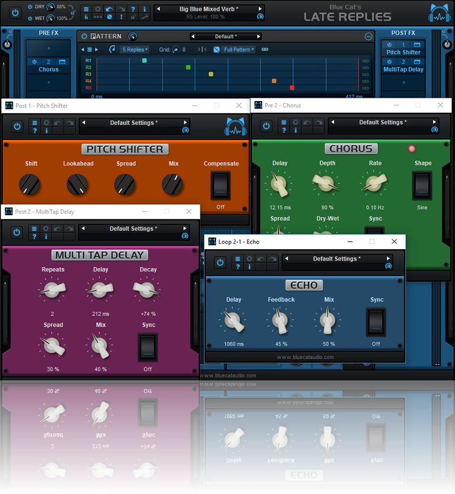
Task: Click undo arrow in main toolbar
Action: [x=109, y=9]
